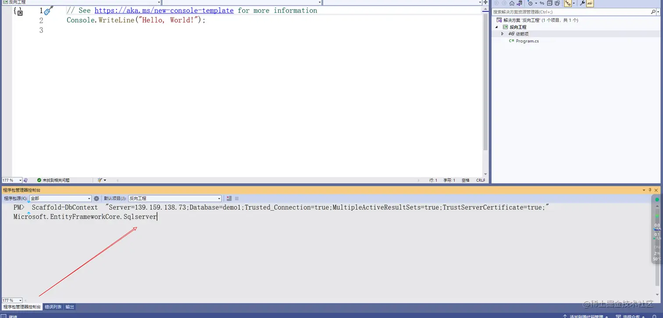663x318 pixels.
Task: Click the 空格 indentation indicator
Action: coord(466,180)
